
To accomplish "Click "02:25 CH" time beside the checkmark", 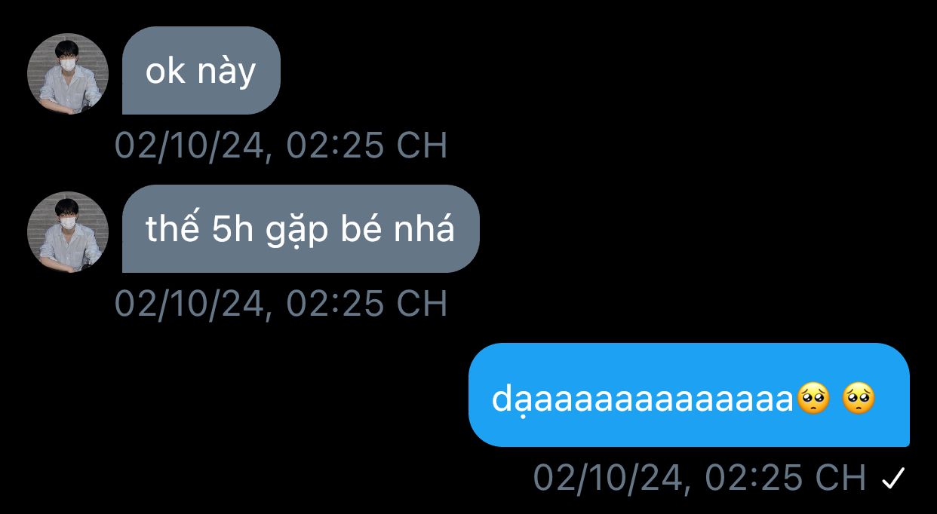I will point(786,478).
